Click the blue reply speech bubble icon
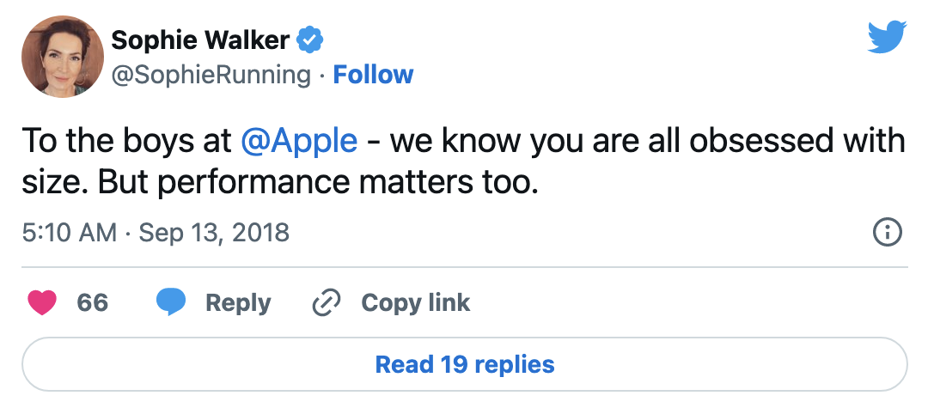The image size is (928, 414). pyautogui.click(x=171, y=302)
